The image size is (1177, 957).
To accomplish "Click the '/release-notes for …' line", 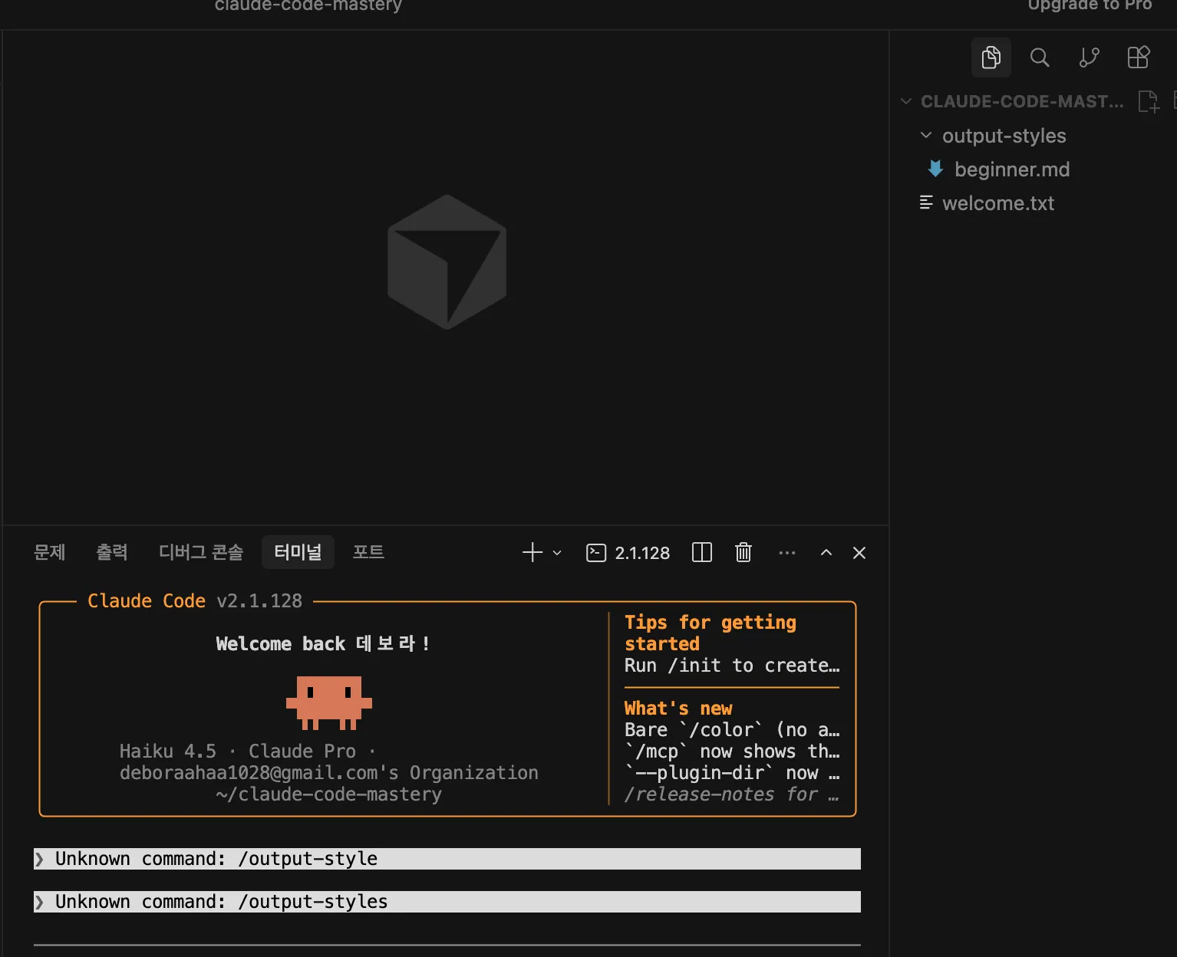I will (x=732, y=794).
